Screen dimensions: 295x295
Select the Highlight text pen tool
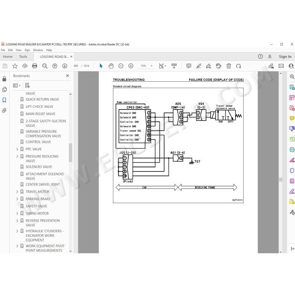[198, 66]
